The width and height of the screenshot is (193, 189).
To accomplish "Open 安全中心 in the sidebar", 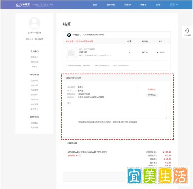I will coord(34,109).
